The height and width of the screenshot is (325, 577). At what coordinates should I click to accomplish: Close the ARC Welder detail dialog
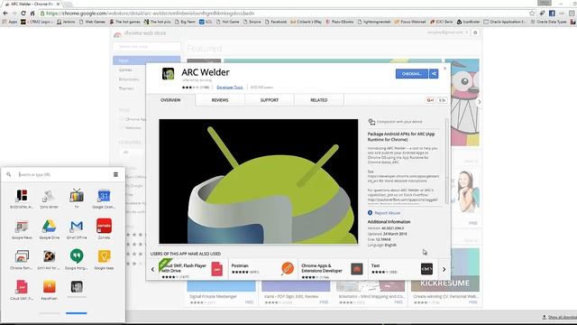point(444,69)
